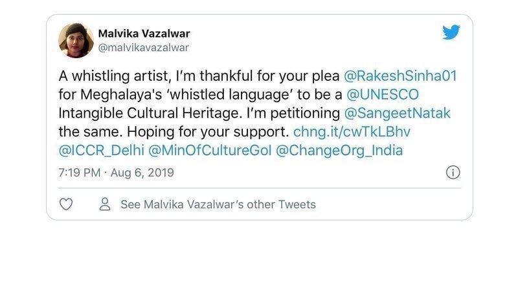Screen dimensions: 518x291
Task: Open the @malvikavazalwar handle
Action: (143, 47)
